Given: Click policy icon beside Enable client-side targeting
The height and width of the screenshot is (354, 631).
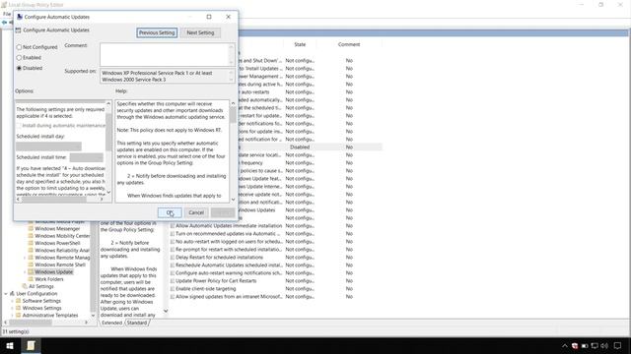Looking at the screenshot, I should coord(173,288).
